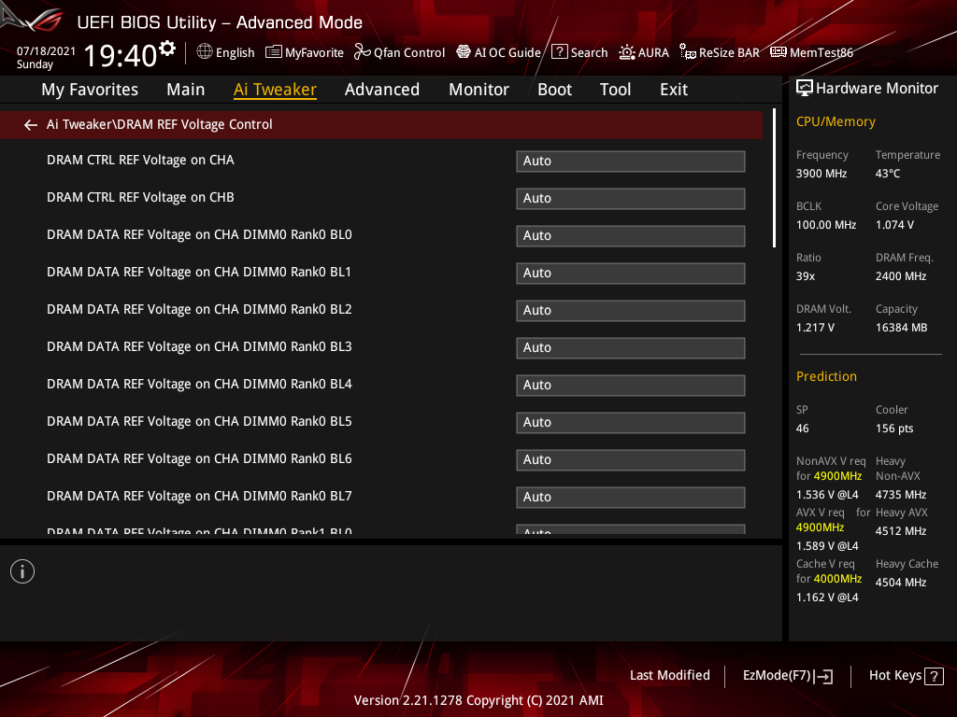957x717 pixels.
Task: Open the BIOS Search function
Action: click(x=579, y=52)
